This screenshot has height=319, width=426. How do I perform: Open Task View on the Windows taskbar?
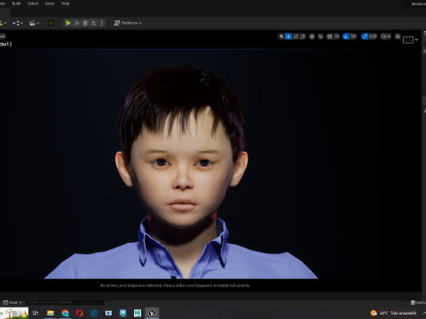point(35,313)
